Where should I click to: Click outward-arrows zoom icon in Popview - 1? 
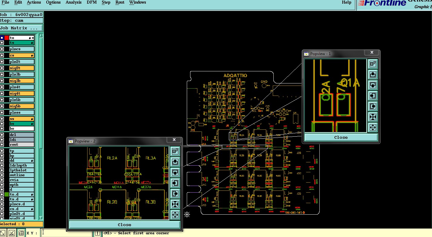click(x=373, y=127)
